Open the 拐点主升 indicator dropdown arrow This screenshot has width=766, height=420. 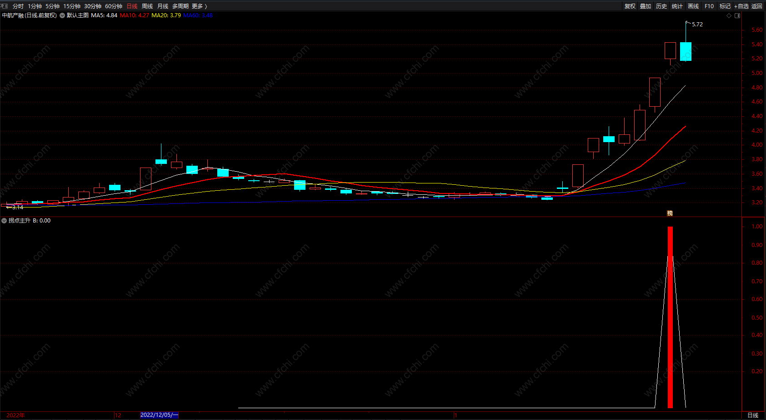(4, 221)
